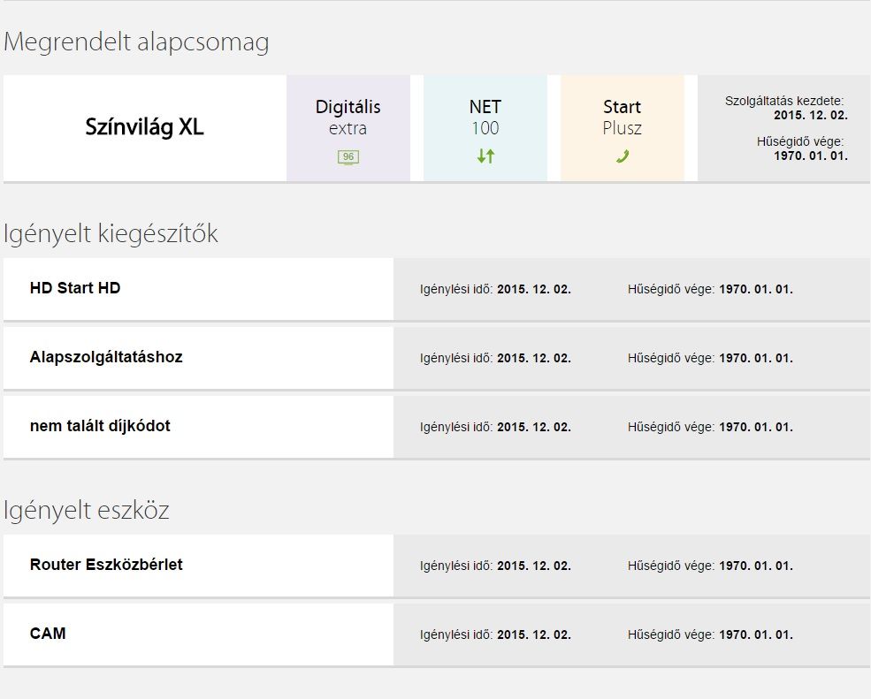Click the Igényelt eszköz section heading
This screenshot has width=871, height=699.
[87, 511]
